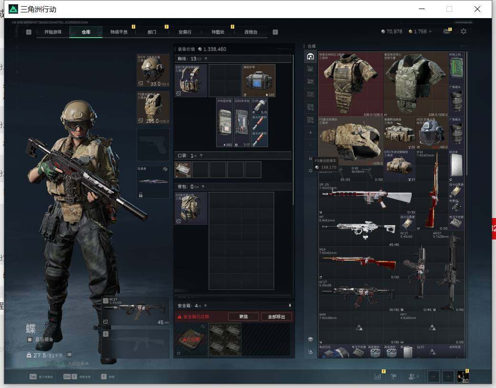Switch to the 开始游戏 tab
The width and height of the screenshot is (496, 388).
(x=53, y=32)
